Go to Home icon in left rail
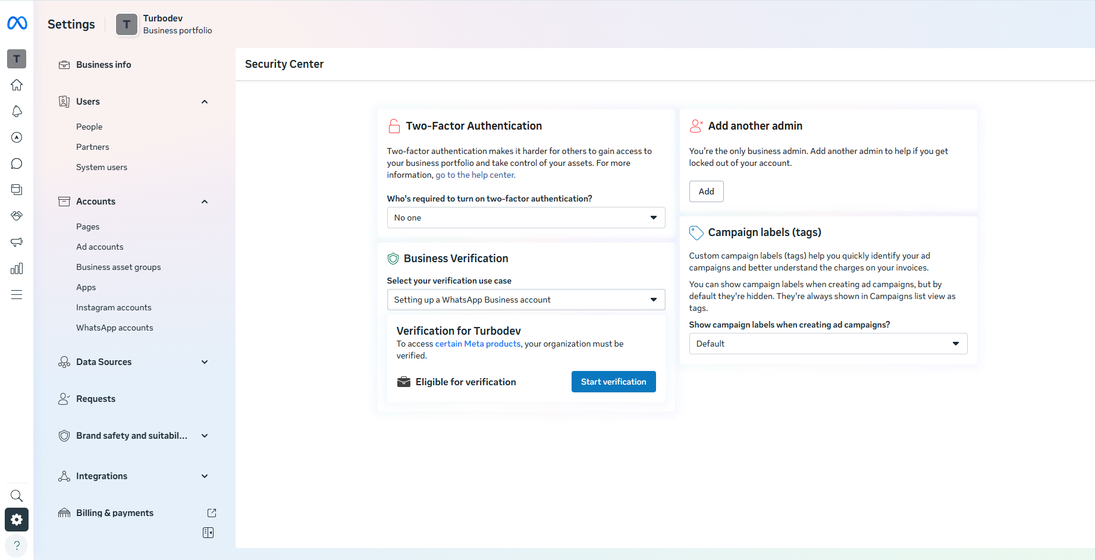The width and height of the screenshot is (1095, 560). (17, 85)
